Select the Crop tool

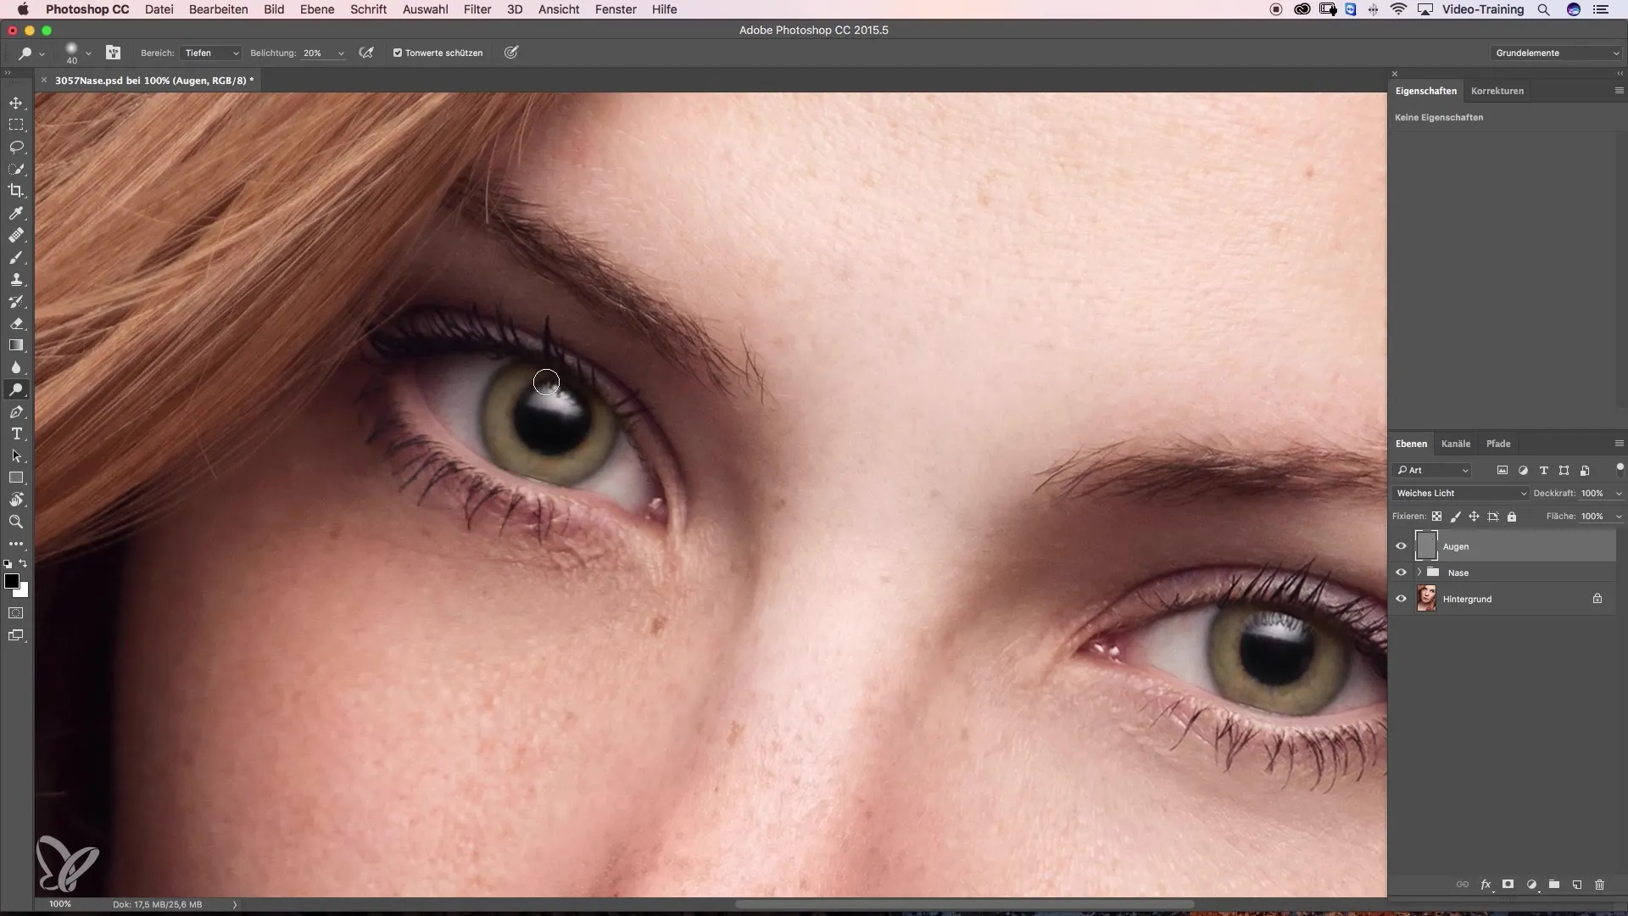[x=16, y=191]
